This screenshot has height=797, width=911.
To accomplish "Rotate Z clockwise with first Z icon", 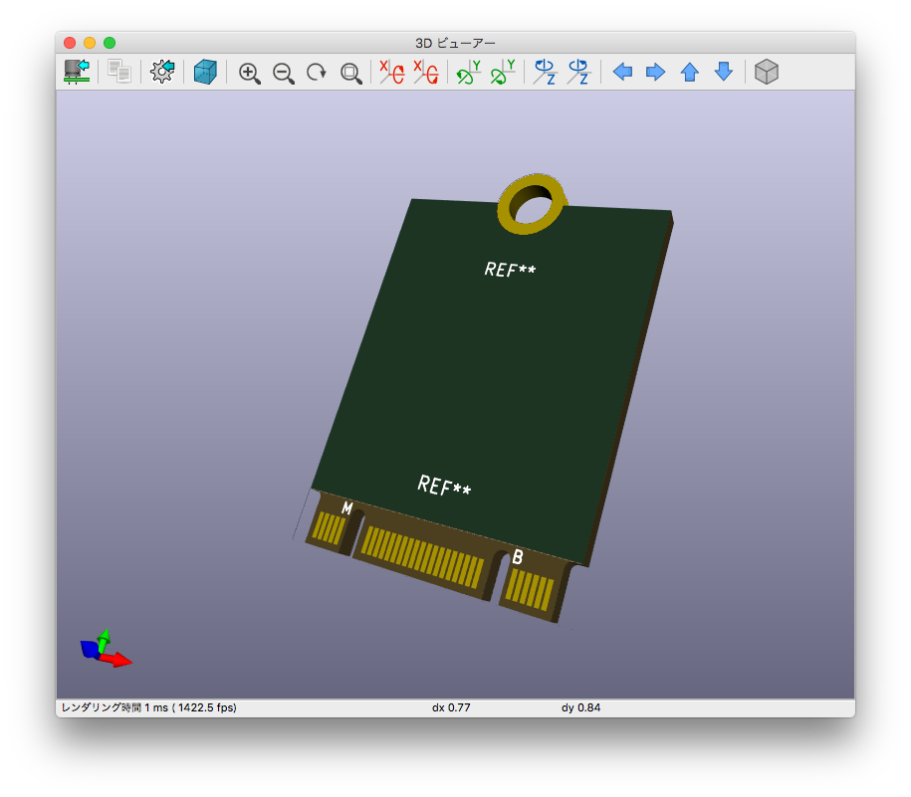I will [x=545, y=72].
